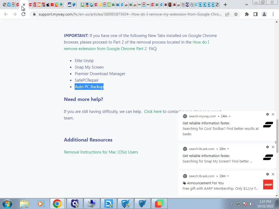
Task: Toggle Chrome side panel
Action: tap(256, 14)
